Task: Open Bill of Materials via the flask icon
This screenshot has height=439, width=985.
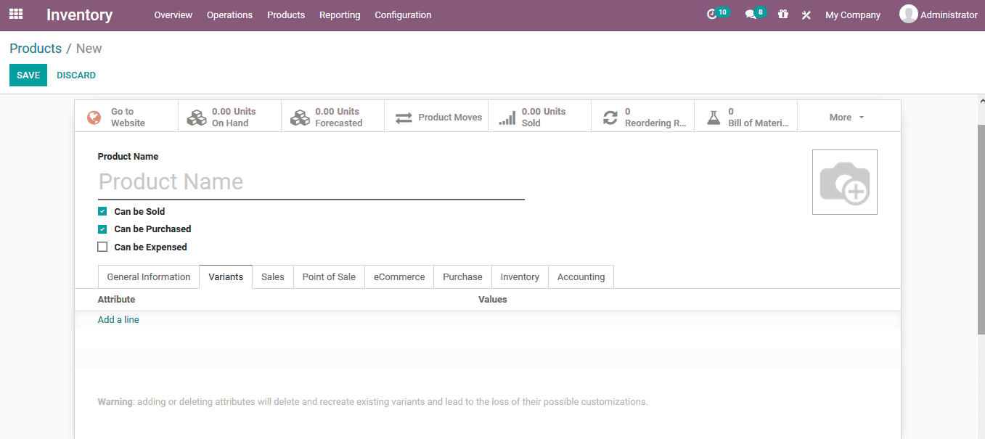Action: (745, 116)
